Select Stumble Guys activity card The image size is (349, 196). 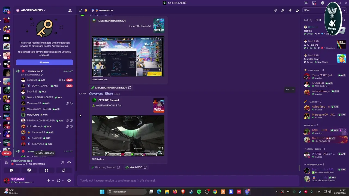point(325,59)
